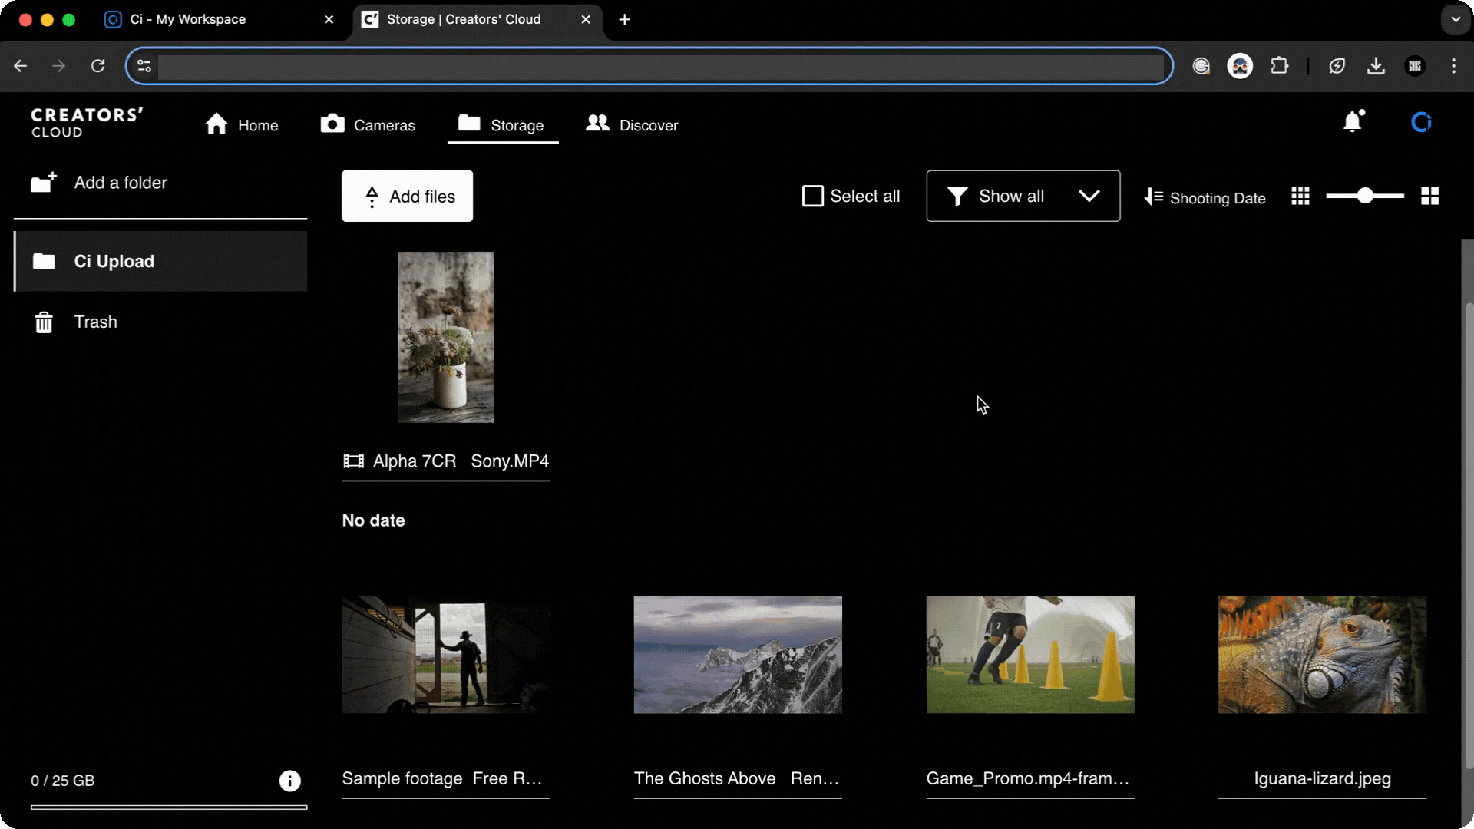The width and height of the screenshot is (1474, 829).
Task: Check the Select all checkbox
Action: pyautogui.click(x=812, y=196)
